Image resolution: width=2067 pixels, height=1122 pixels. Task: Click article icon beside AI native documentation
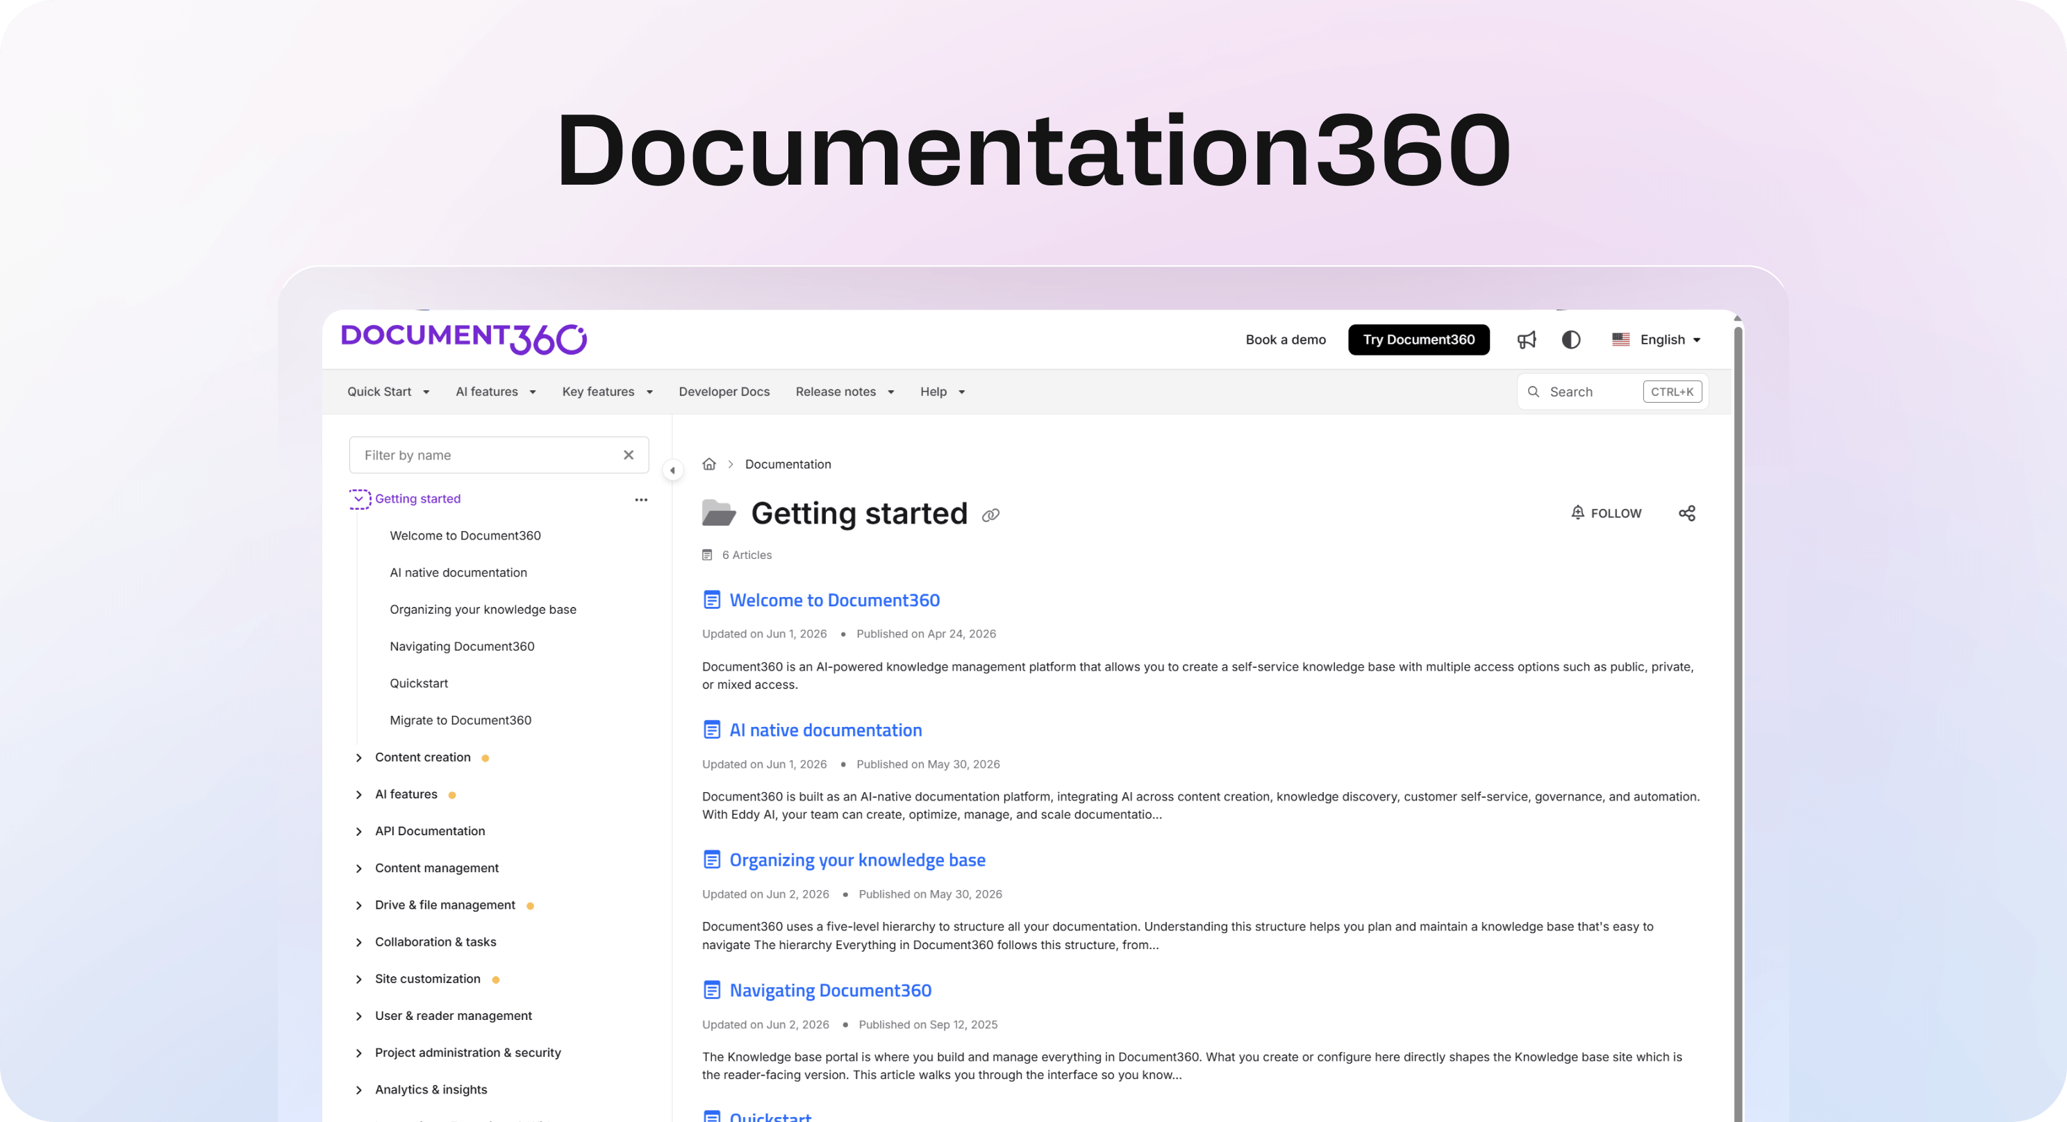(711, 729)
